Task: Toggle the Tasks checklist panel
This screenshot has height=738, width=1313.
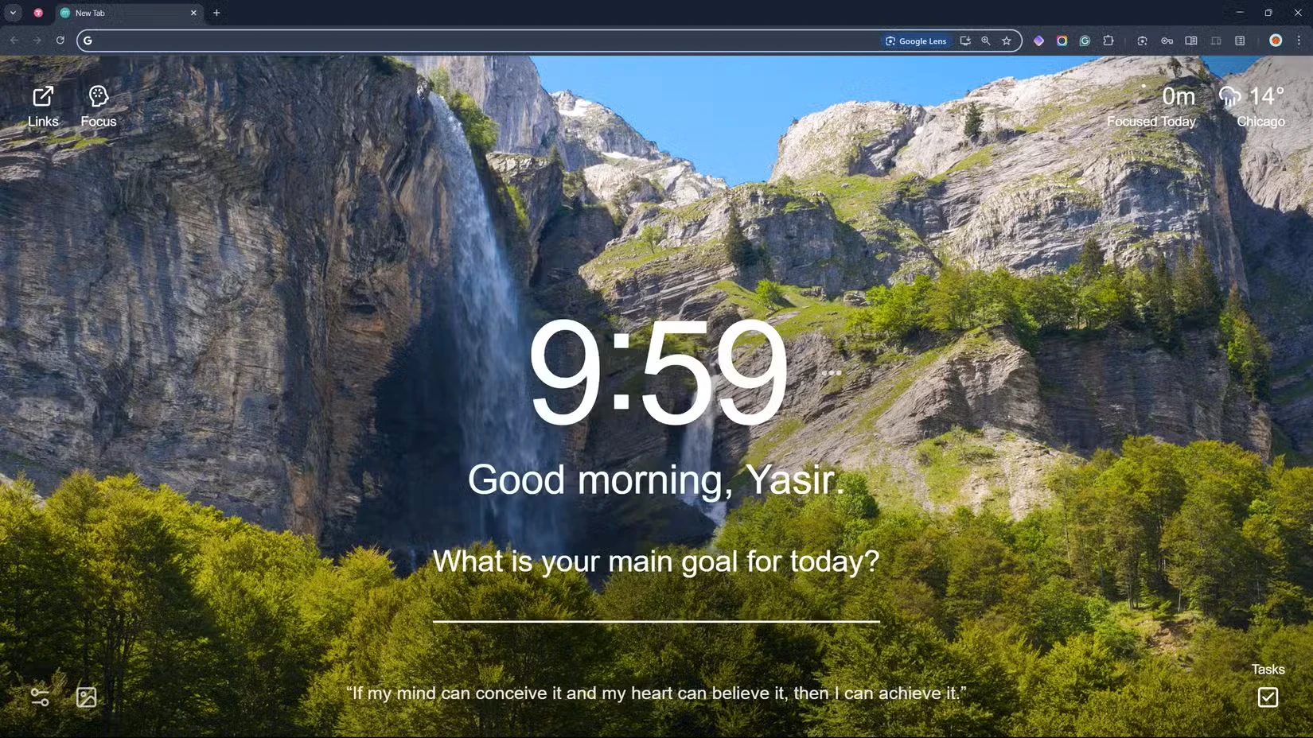Action: pos(1268,697)
